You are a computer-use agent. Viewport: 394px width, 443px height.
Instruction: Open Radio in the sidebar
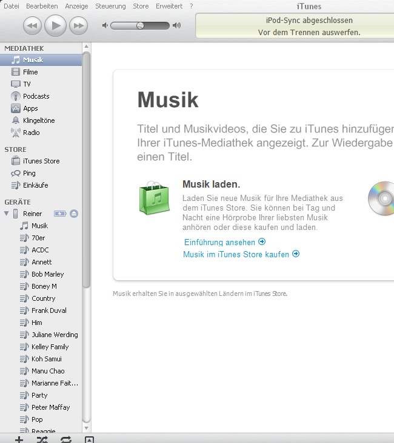click(41, 133)
